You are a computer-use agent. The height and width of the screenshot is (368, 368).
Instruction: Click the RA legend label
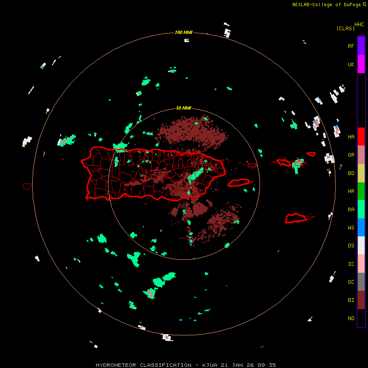coord(351,209)
